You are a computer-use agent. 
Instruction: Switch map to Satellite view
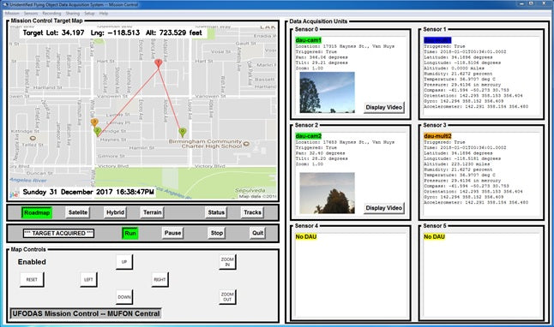point(78,212)
